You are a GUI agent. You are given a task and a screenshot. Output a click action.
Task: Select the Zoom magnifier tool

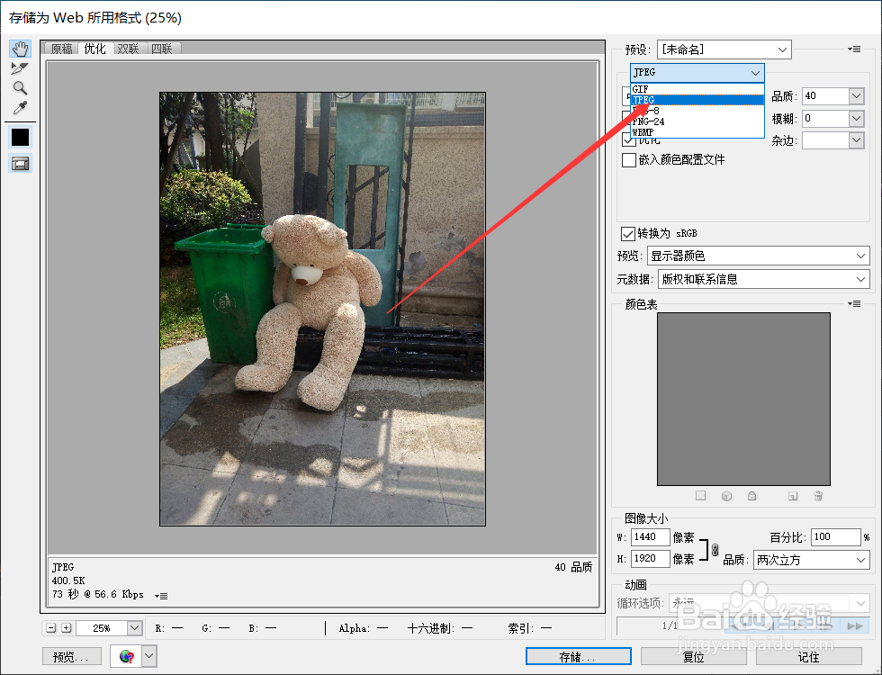pyautogui.click(x=20, y=88)
